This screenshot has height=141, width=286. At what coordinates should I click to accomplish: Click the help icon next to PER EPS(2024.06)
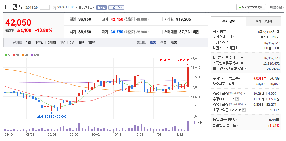click(x=245, y=94)
